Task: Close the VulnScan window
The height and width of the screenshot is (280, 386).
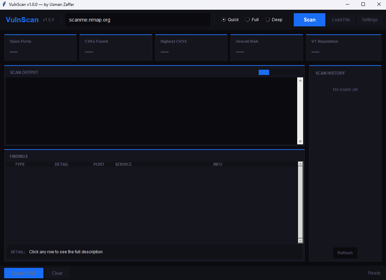Action: pyautogui.click(x=379, y=4)
